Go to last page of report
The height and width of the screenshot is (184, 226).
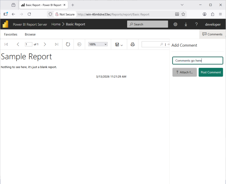(57, 44)
